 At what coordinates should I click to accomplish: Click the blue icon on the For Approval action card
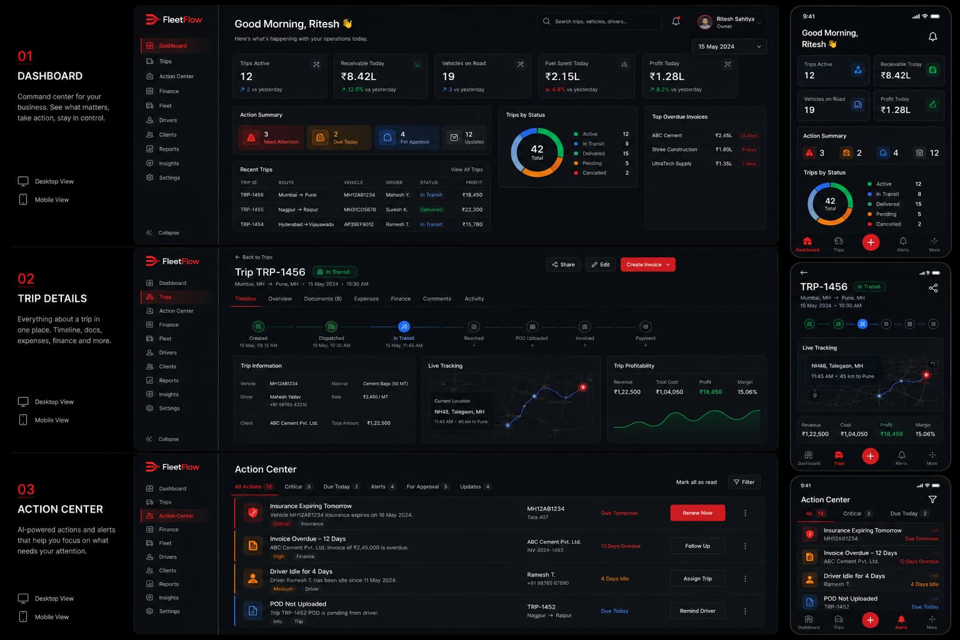point(387,137)
